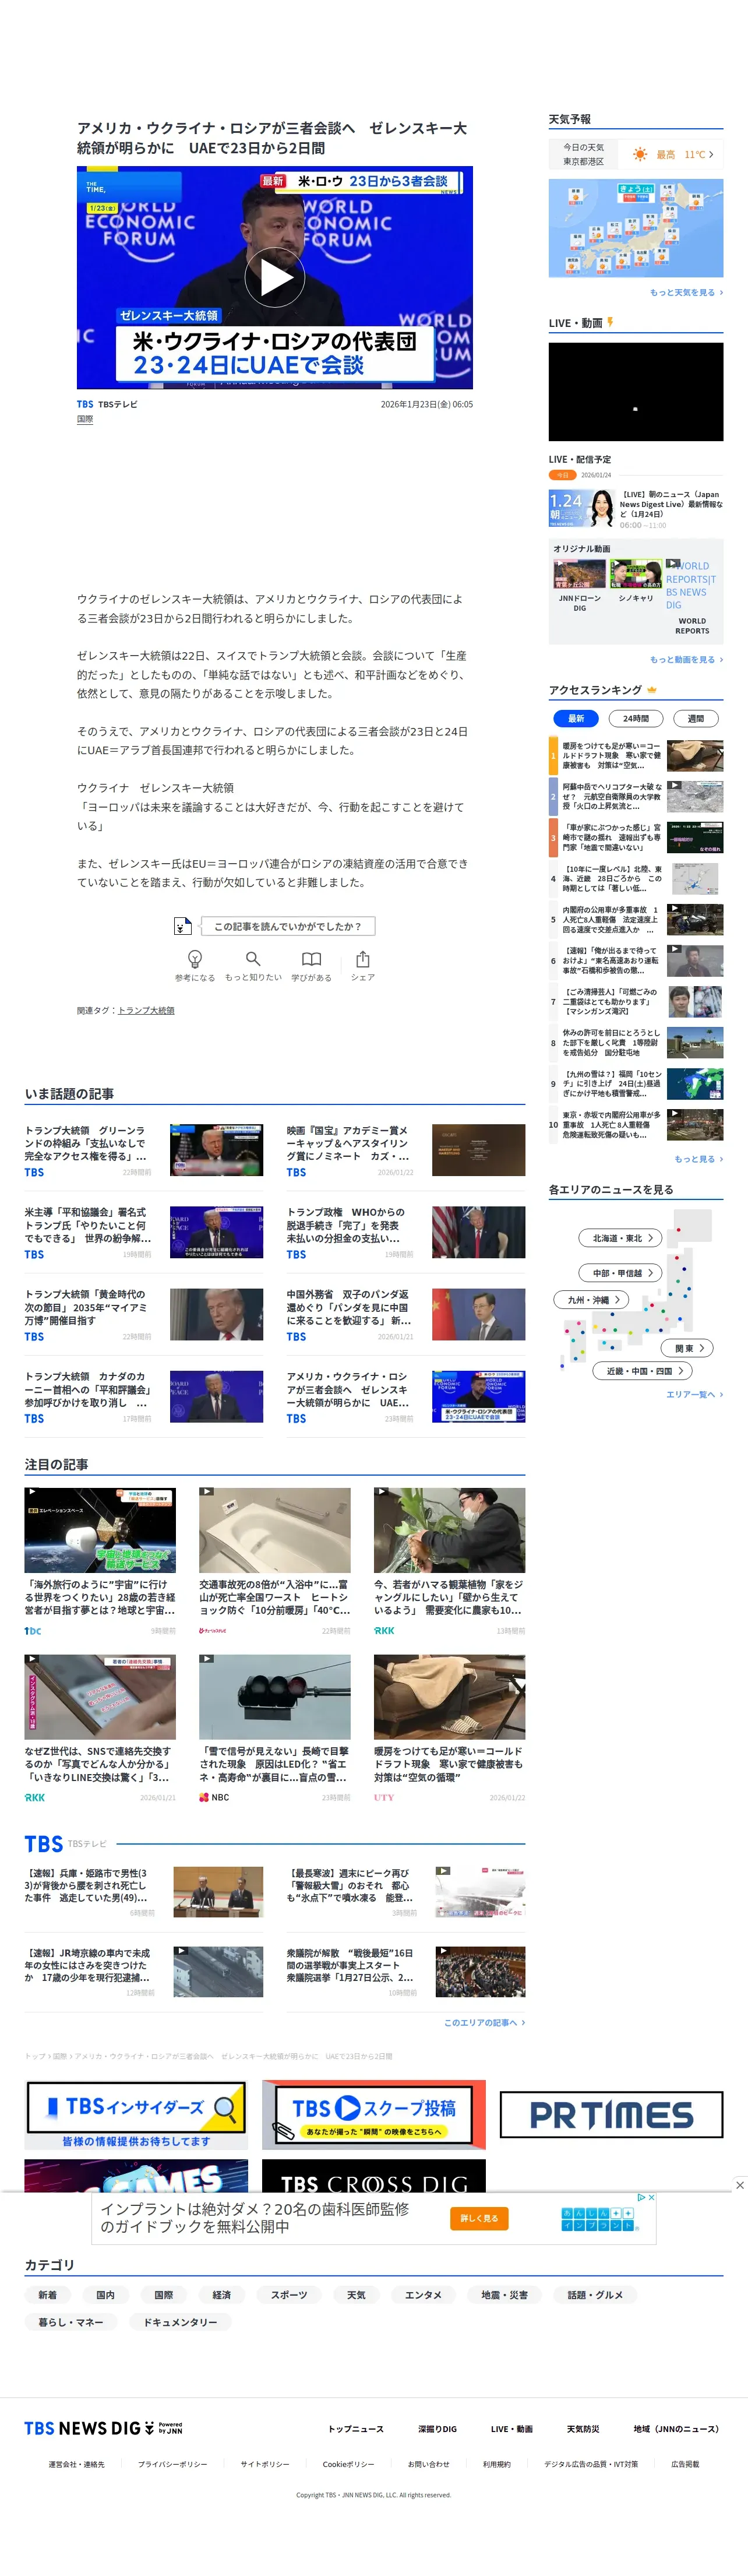Open the TBSインサイダーズ banner
The width and height of the screenshot is (748, 2576).
[x=136, y=2115]
